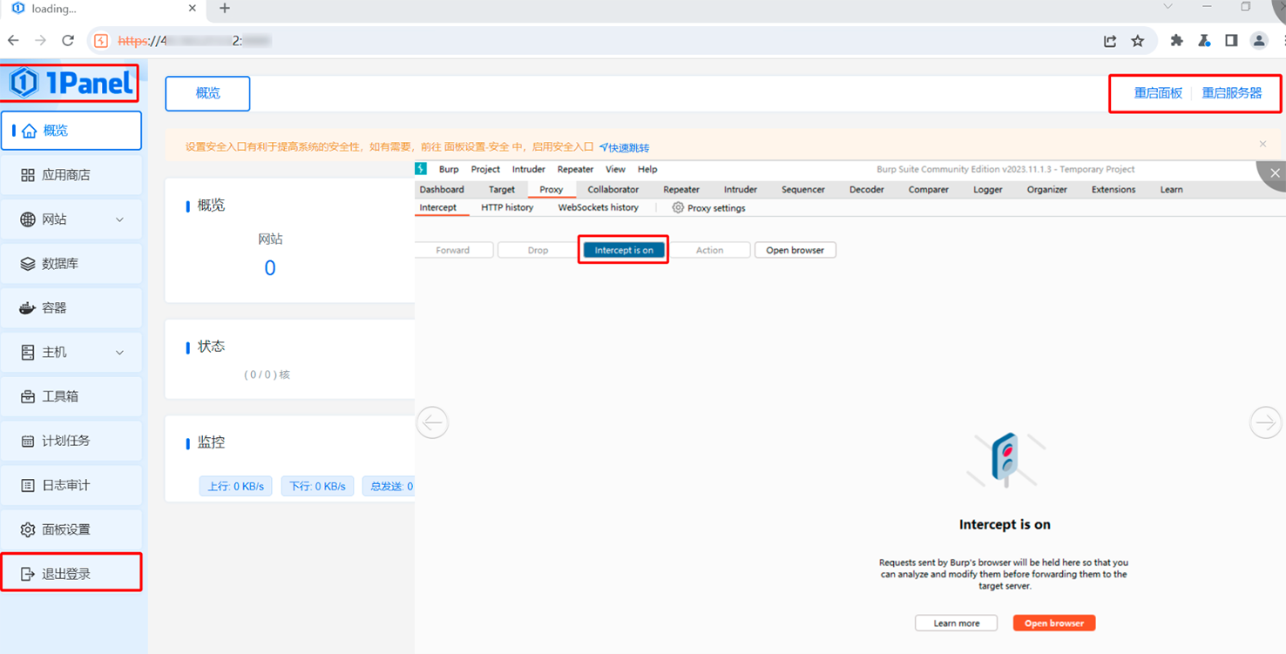Image resolution: width=1286 pixels, height=654 pixels.
Task: Click the Learn more button
Action: tap(957, 624)
